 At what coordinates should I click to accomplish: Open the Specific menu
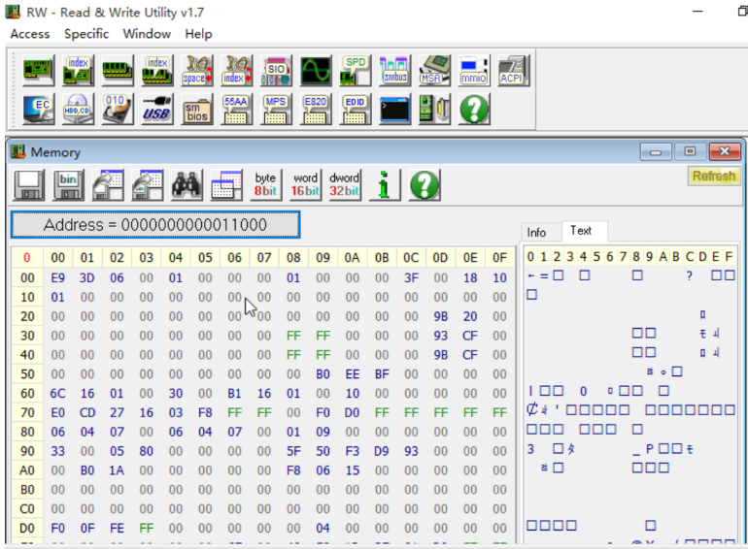pyautogui.click(x=86, y=34)
